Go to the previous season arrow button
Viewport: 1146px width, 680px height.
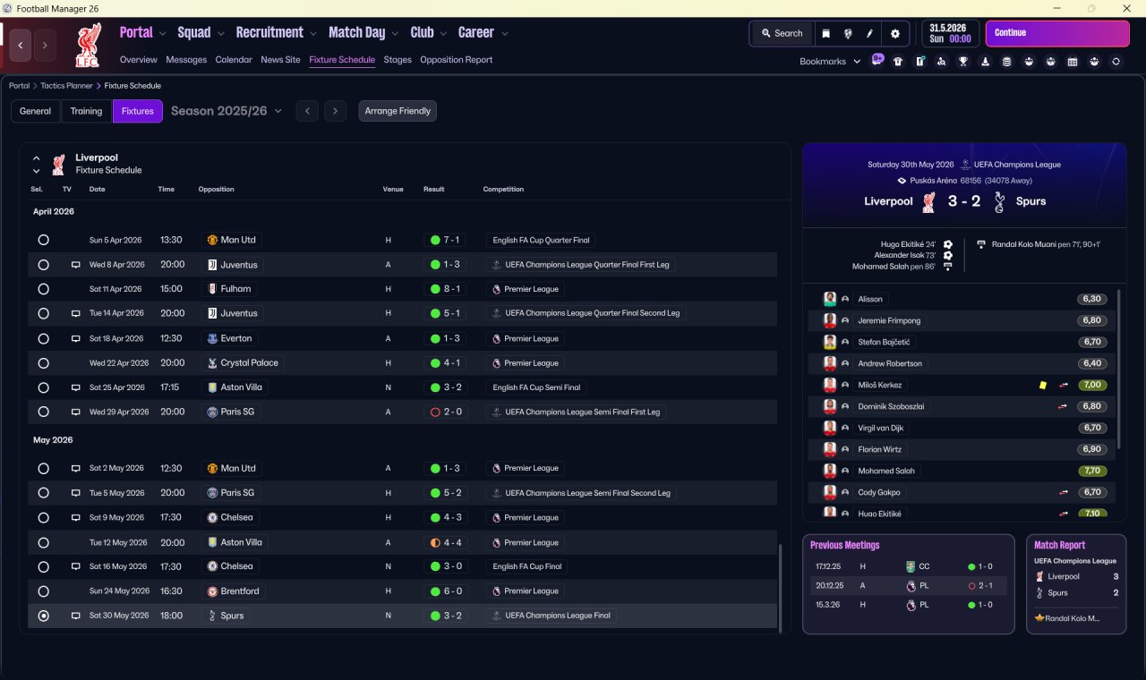click(x=307, y=111)
